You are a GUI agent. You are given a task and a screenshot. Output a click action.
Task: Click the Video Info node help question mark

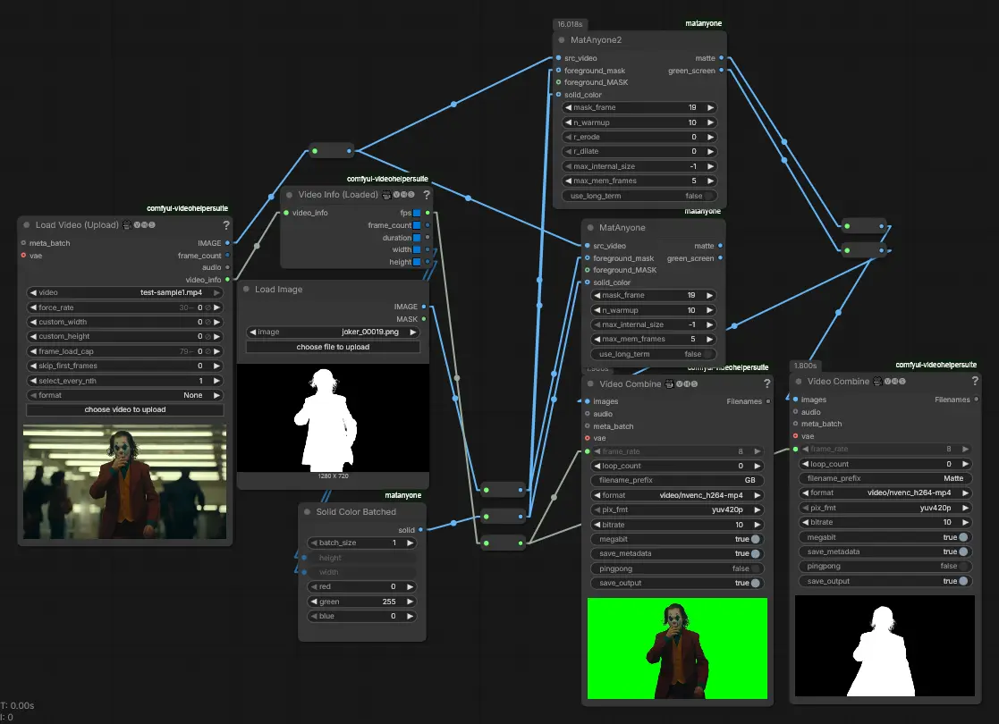(427, 195)
